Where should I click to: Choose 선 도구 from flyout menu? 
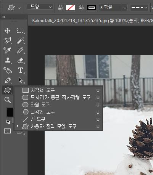pyautogui.click(x=59, y=119)
